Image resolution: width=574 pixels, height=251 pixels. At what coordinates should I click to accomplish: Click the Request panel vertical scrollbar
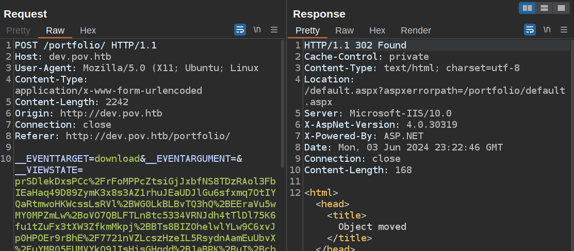point(283,103)
